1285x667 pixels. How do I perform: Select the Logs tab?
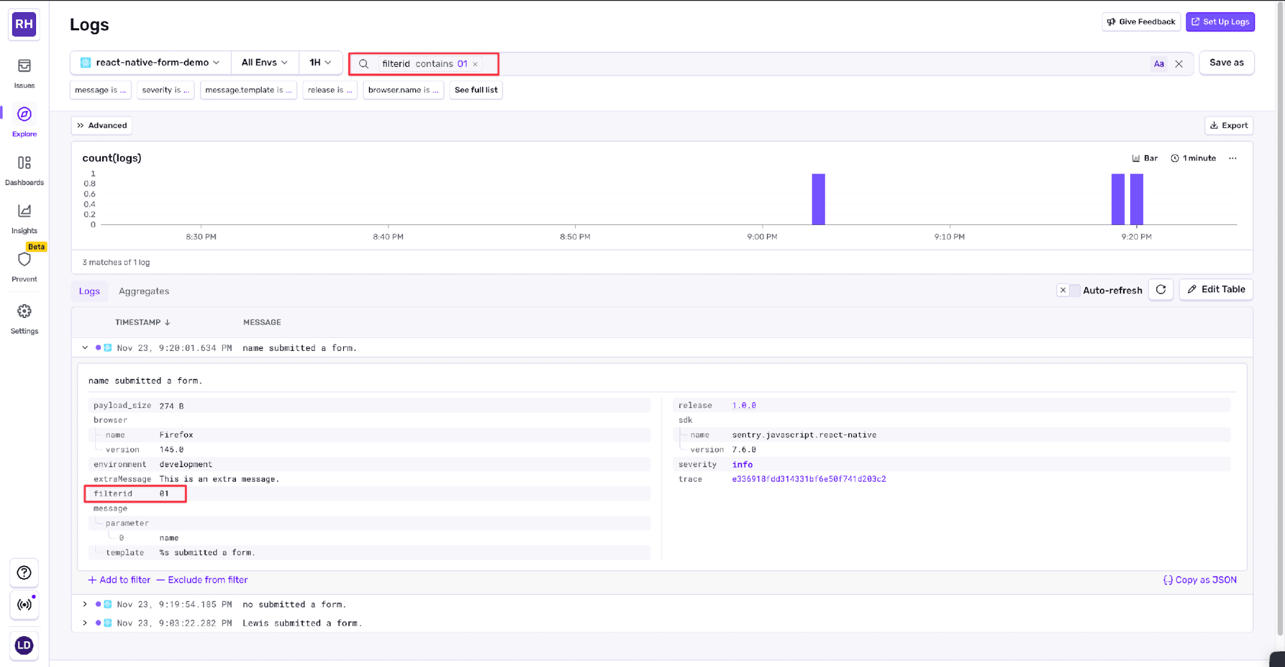[89, 290]
